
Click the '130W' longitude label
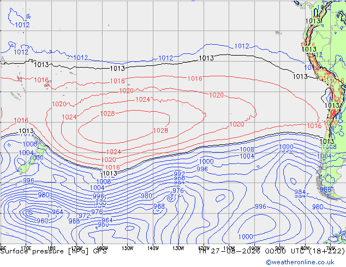point(178,248)
